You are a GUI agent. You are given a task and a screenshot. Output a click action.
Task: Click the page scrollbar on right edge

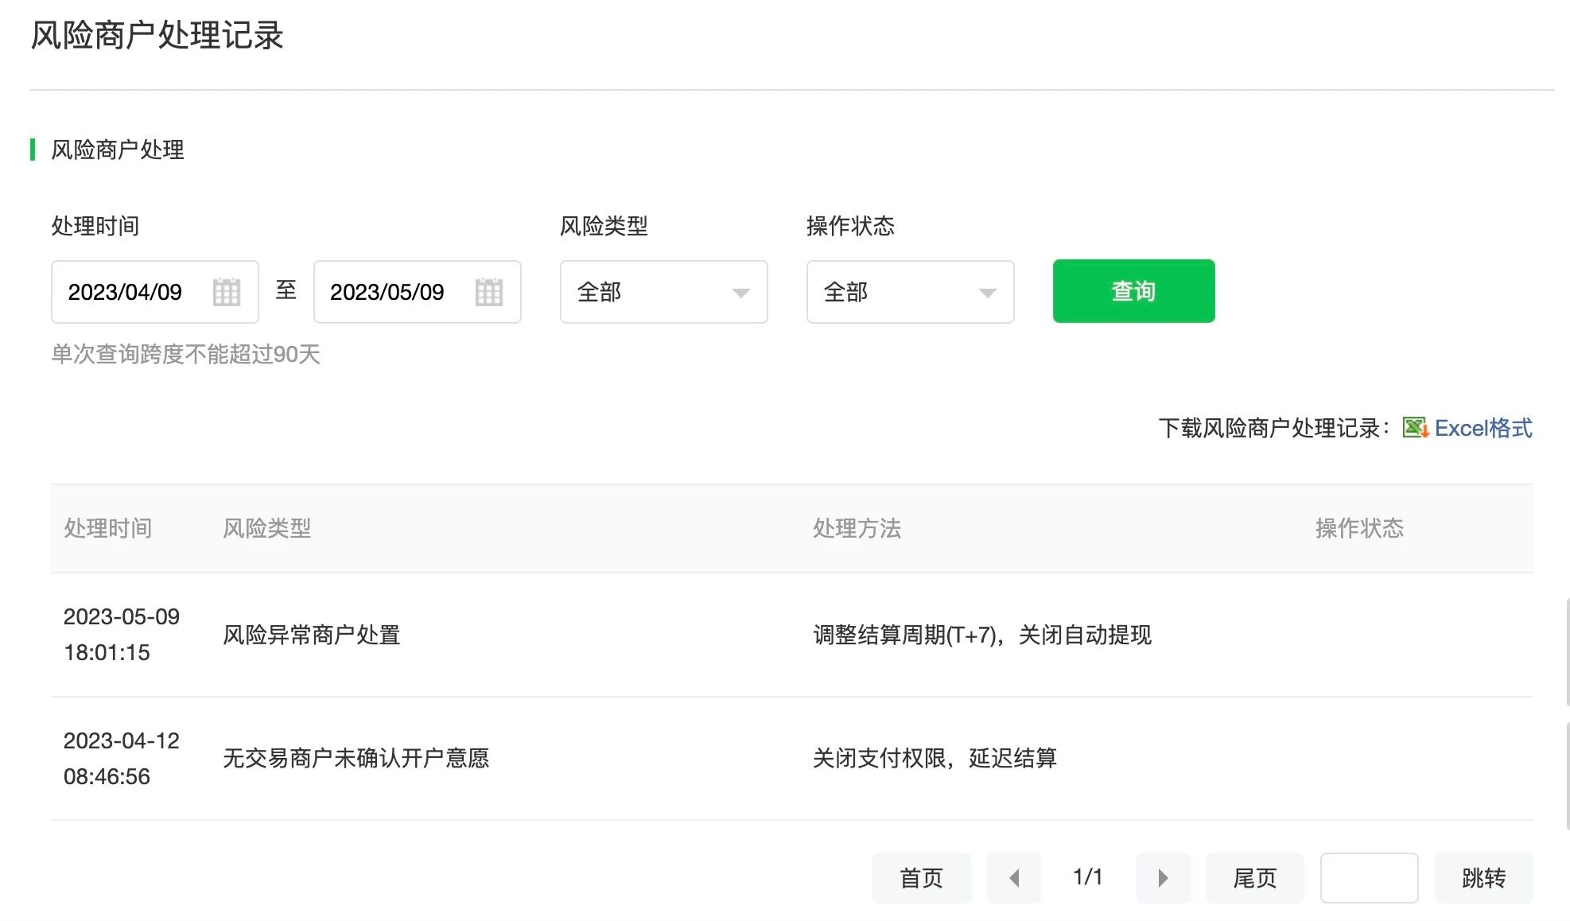pyautogui.click(x=1567, y=652)
